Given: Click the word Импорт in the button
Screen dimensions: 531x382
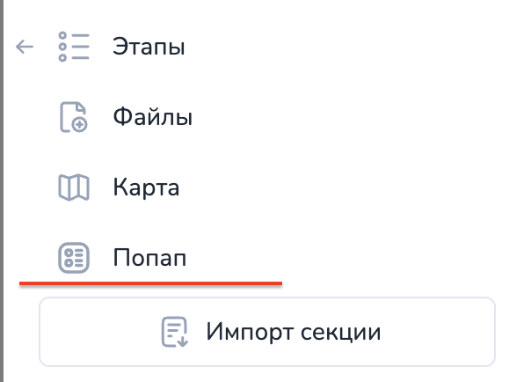Looking at the screenshot, I should [x=250, y=332].
